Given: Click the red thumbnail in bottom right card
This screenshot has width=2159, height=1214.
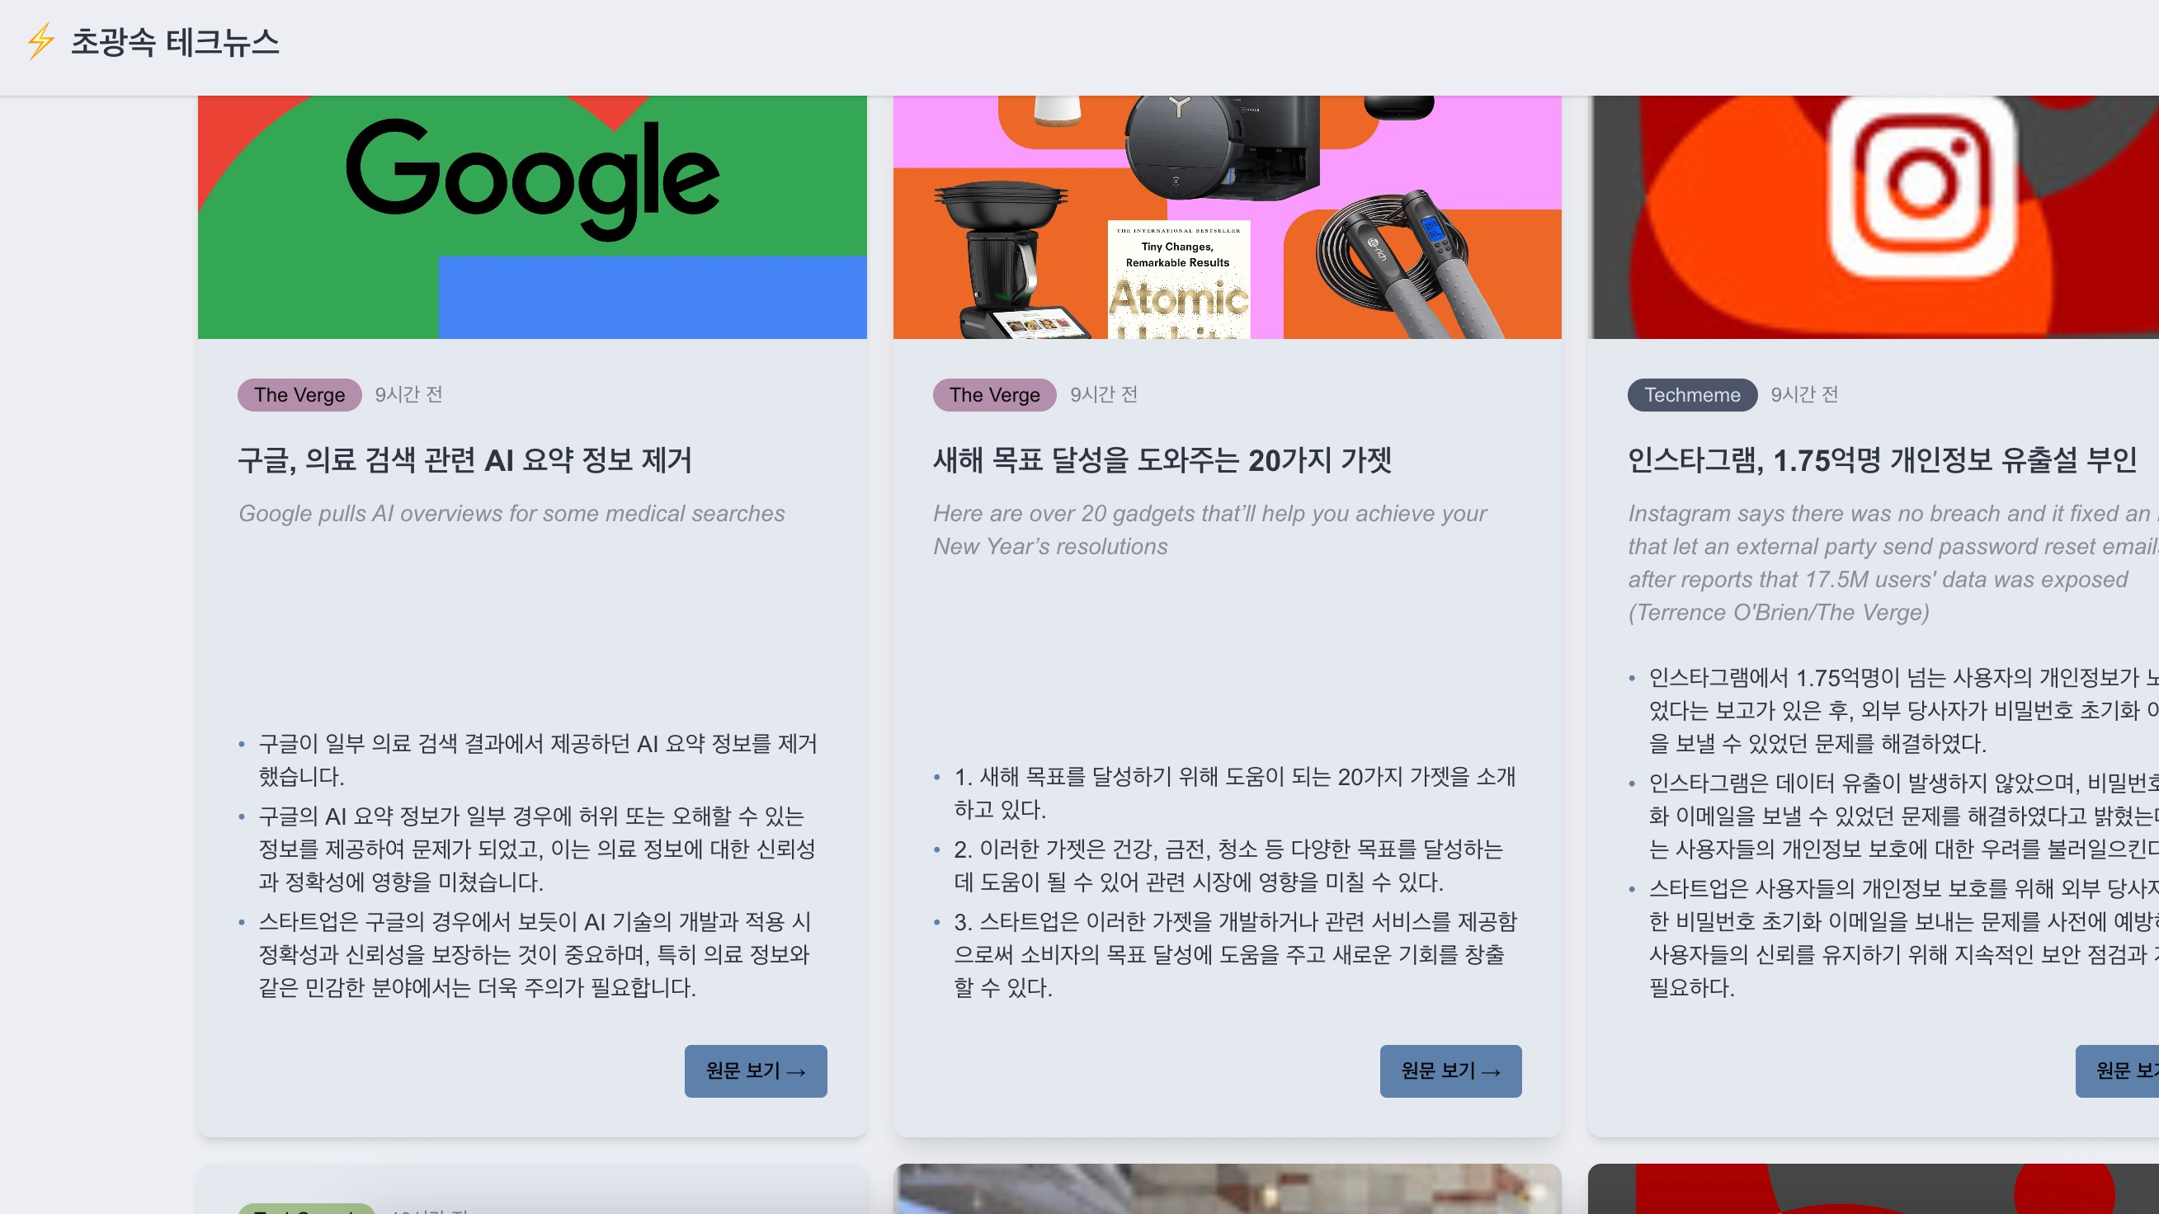Looking at the screenshot, I should (x=1874, y=1190).
